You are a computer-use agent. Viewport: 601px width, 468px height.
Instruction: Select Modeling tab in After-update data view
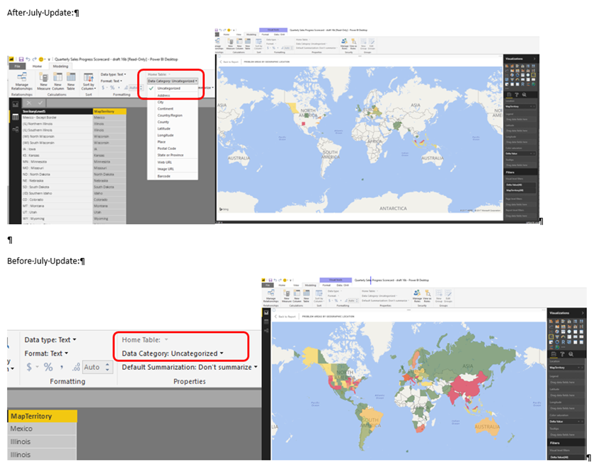click(x=60, y=66)
